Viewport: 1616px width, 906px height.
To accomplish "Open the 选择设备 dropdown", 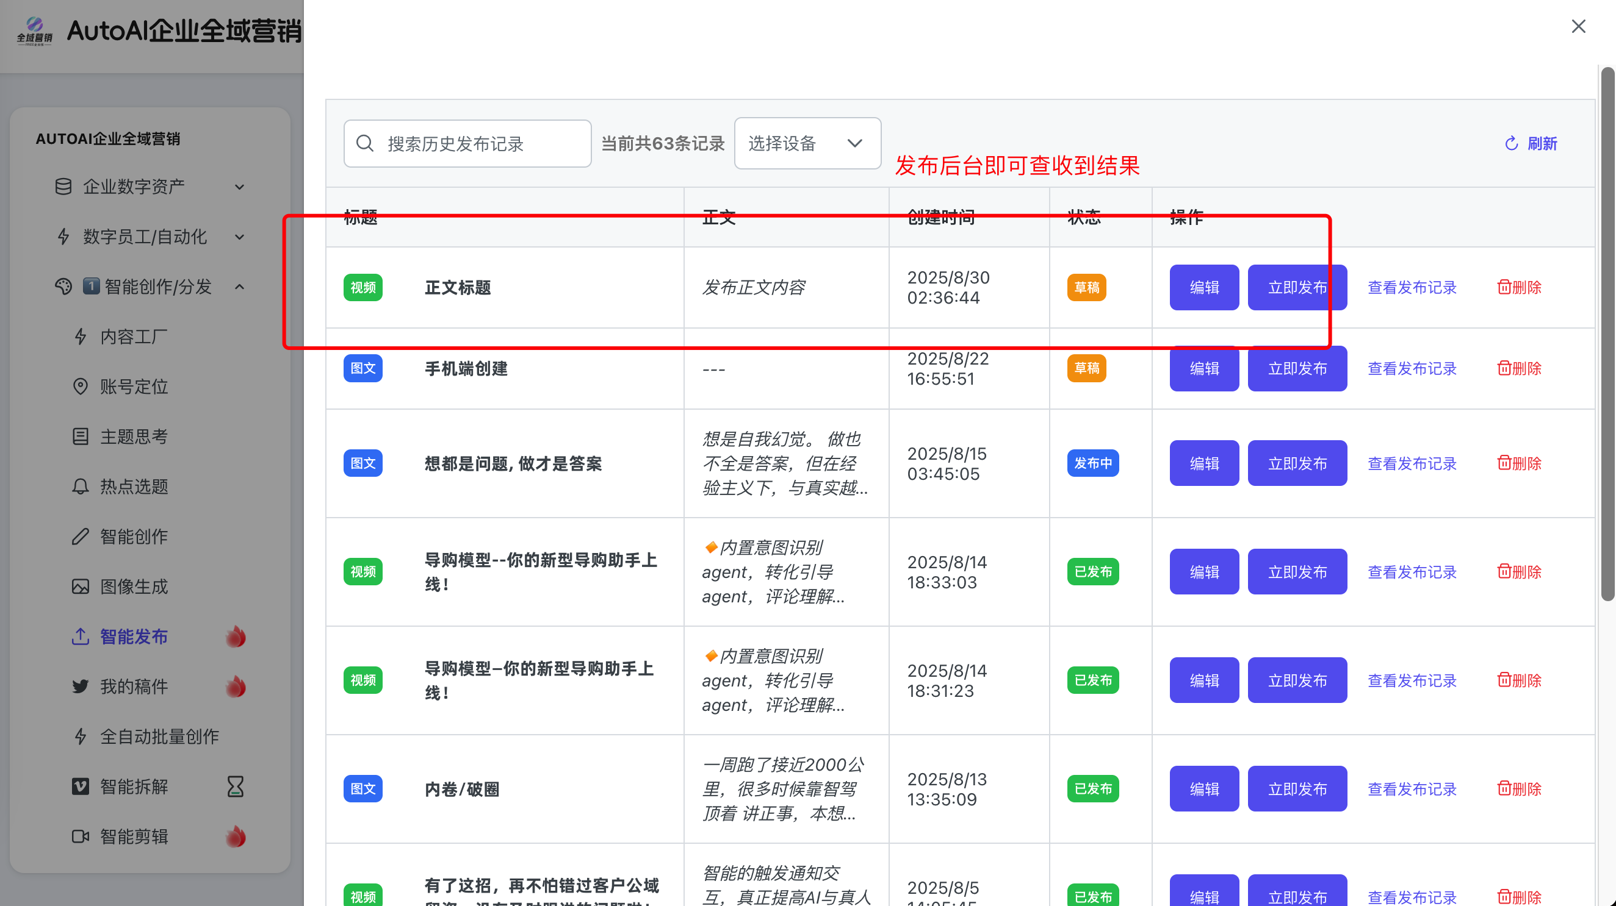I will (x=807, y=143).
